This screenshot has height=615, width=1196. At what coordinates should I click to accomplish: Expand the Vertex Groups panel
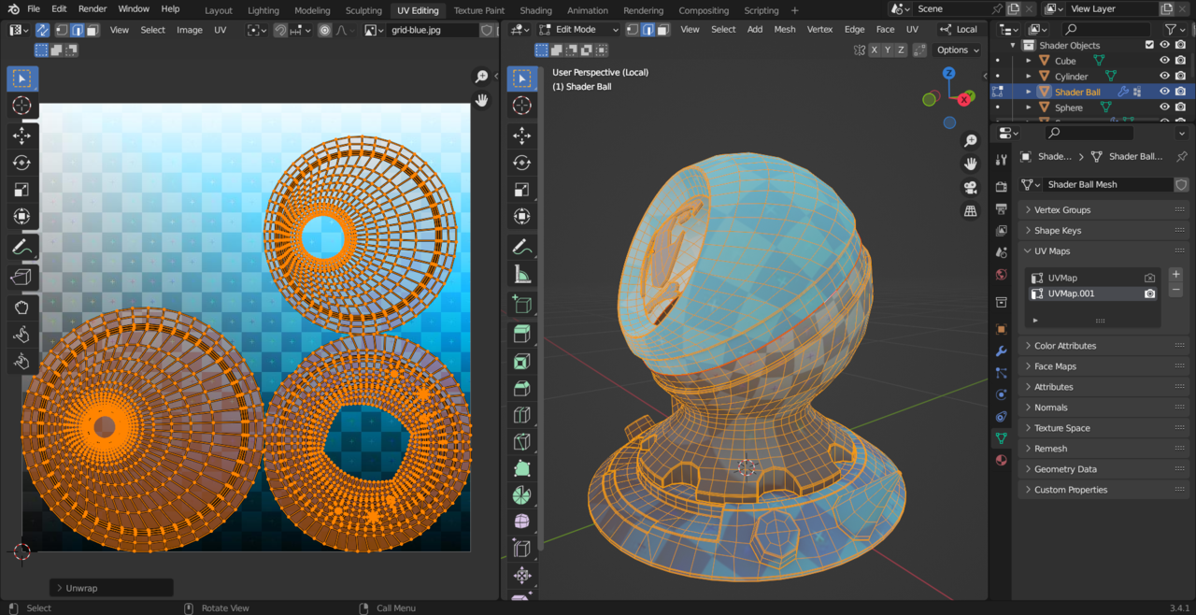point(1061,210)
